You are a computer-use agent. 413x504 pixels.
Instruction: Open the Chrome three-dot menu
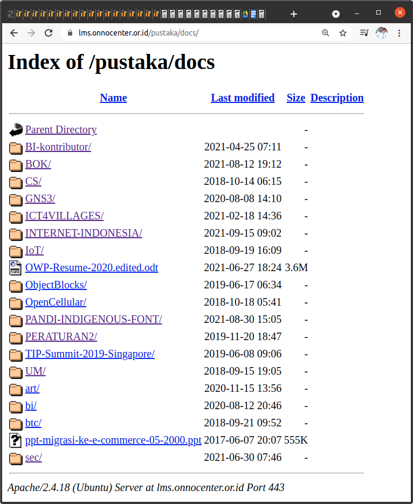pyautogui.click(x=399, y=33)
